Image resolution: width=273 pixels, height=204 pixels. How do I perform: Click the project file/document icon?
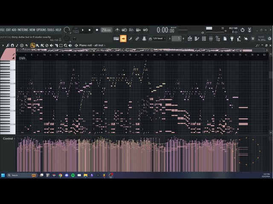225,39
